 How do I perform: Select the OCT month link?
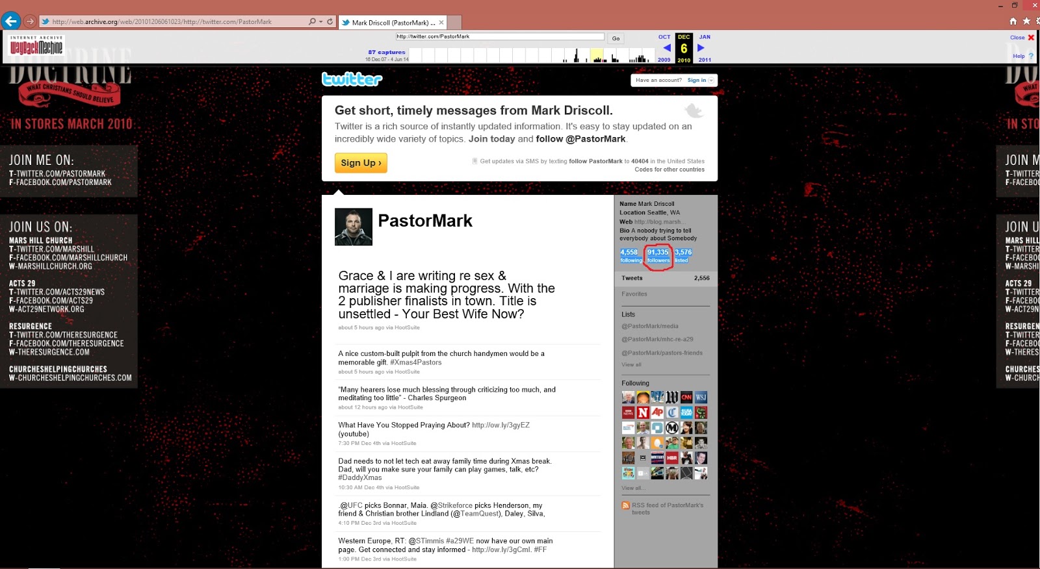(664, 37)
